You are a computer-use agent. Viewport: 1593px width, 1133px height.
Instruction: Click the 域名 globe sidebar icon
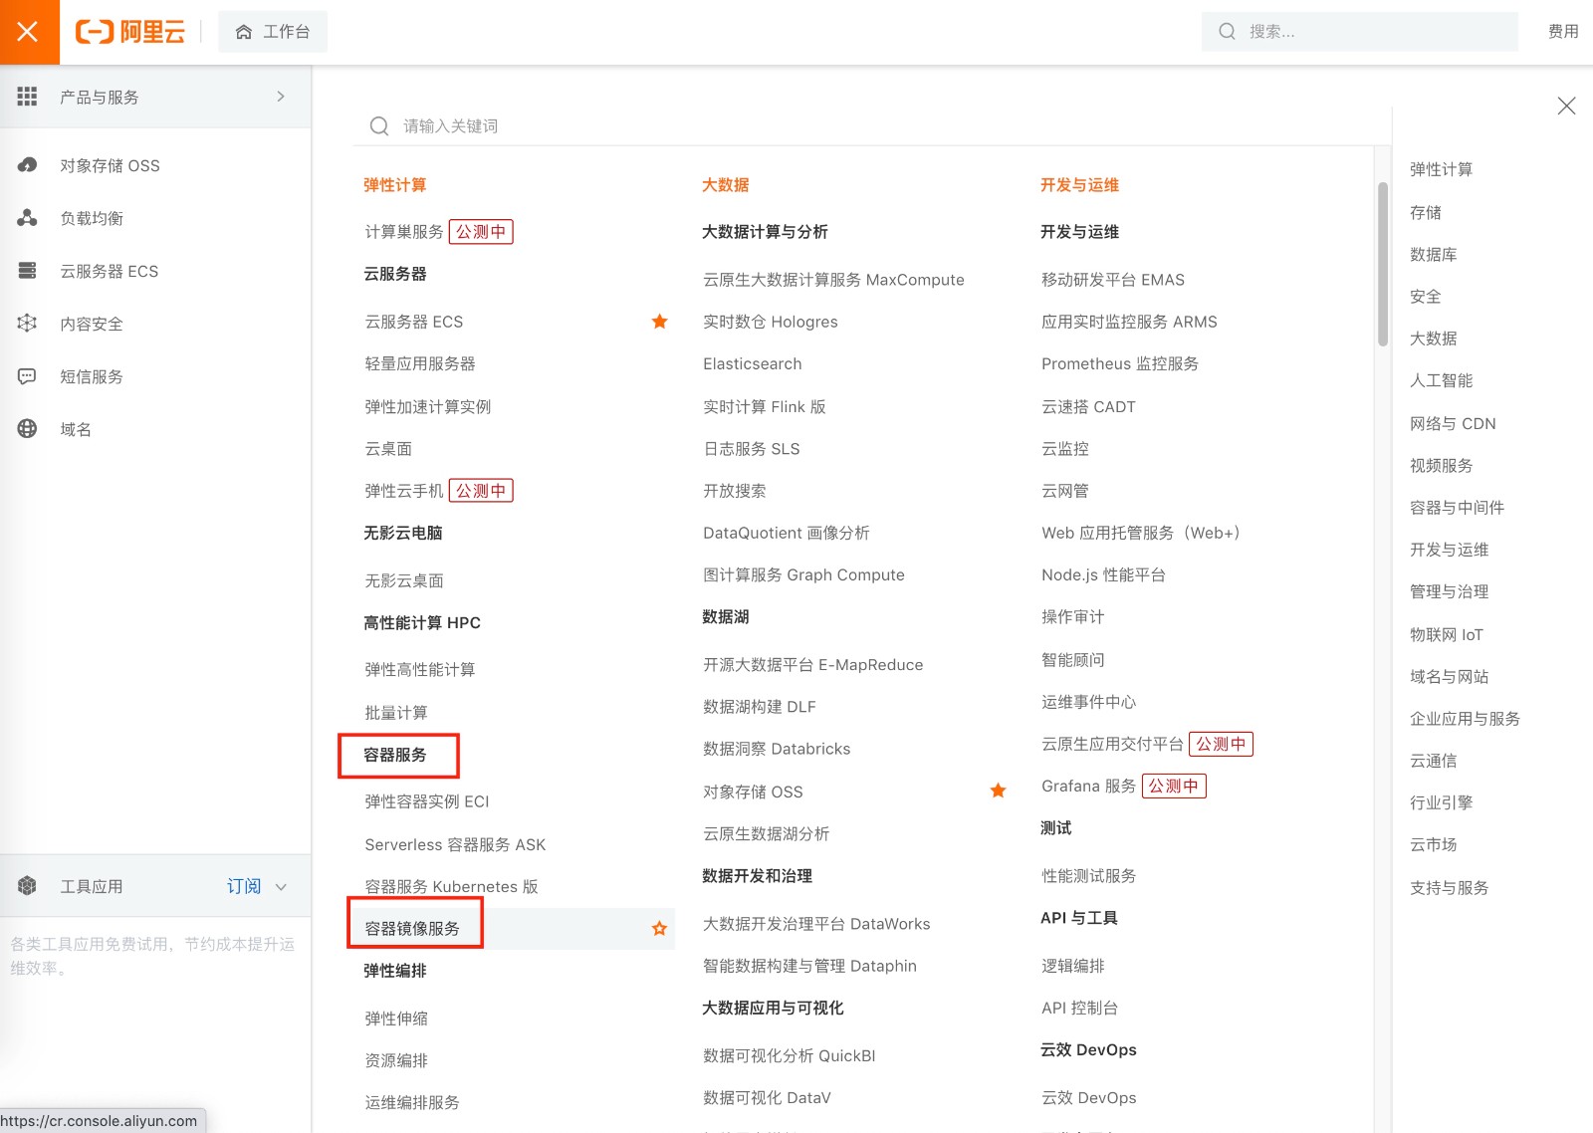[27, 429]
